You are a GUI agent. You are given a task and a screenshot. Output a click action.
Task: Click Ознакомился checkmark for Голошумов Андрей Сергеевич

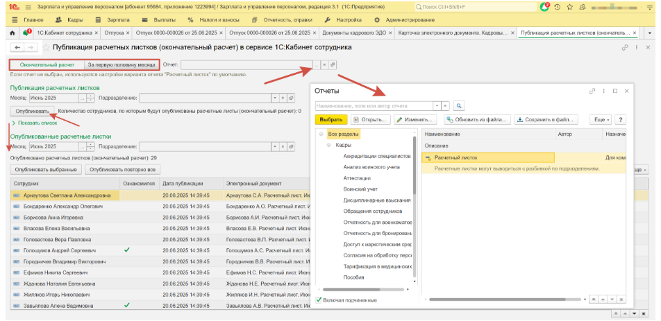click(x=127, y=250)
